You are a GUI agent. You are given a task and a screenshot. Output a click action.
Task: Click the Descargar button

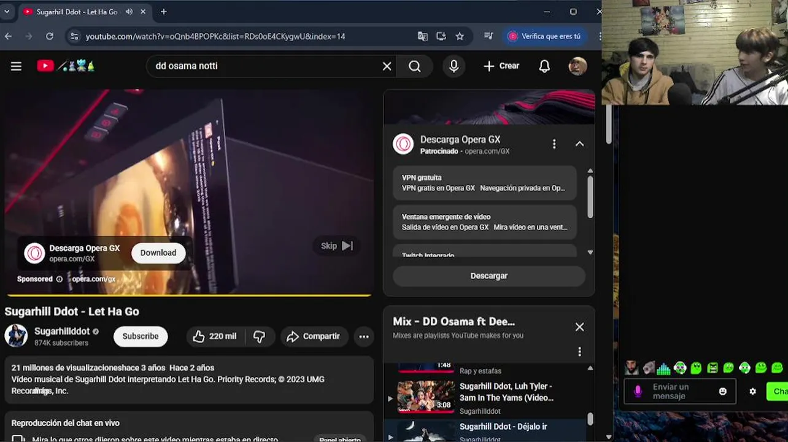click(489, 276)
